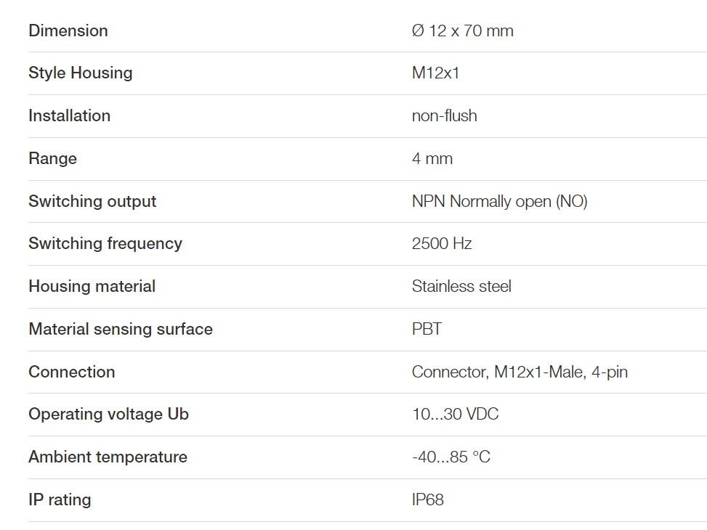The image size is (707, 530).
Task: Select the -40...85 °C temperature value
Action: [451, 457]
